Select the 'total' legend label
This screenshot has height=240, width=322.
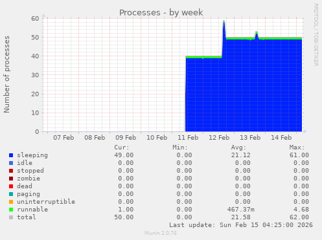(x=27, y=217)
